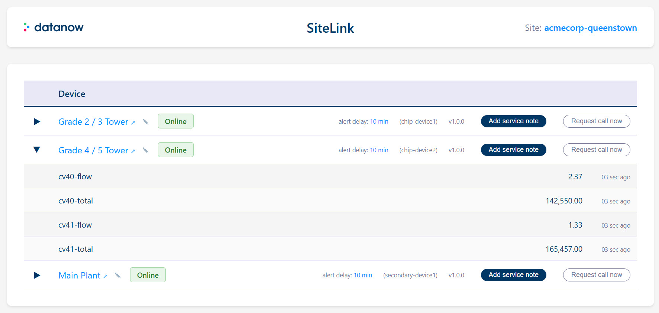Click the value 142,550.00
This screenshot has height=313, width=659.
pos(564,201)
